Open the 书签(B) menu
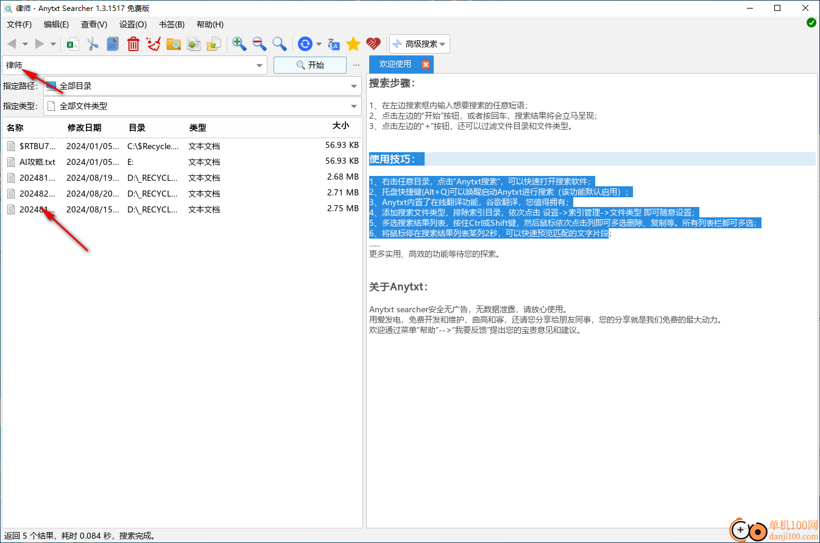Screen dimensions: 820x543 [x=172, y=24]
